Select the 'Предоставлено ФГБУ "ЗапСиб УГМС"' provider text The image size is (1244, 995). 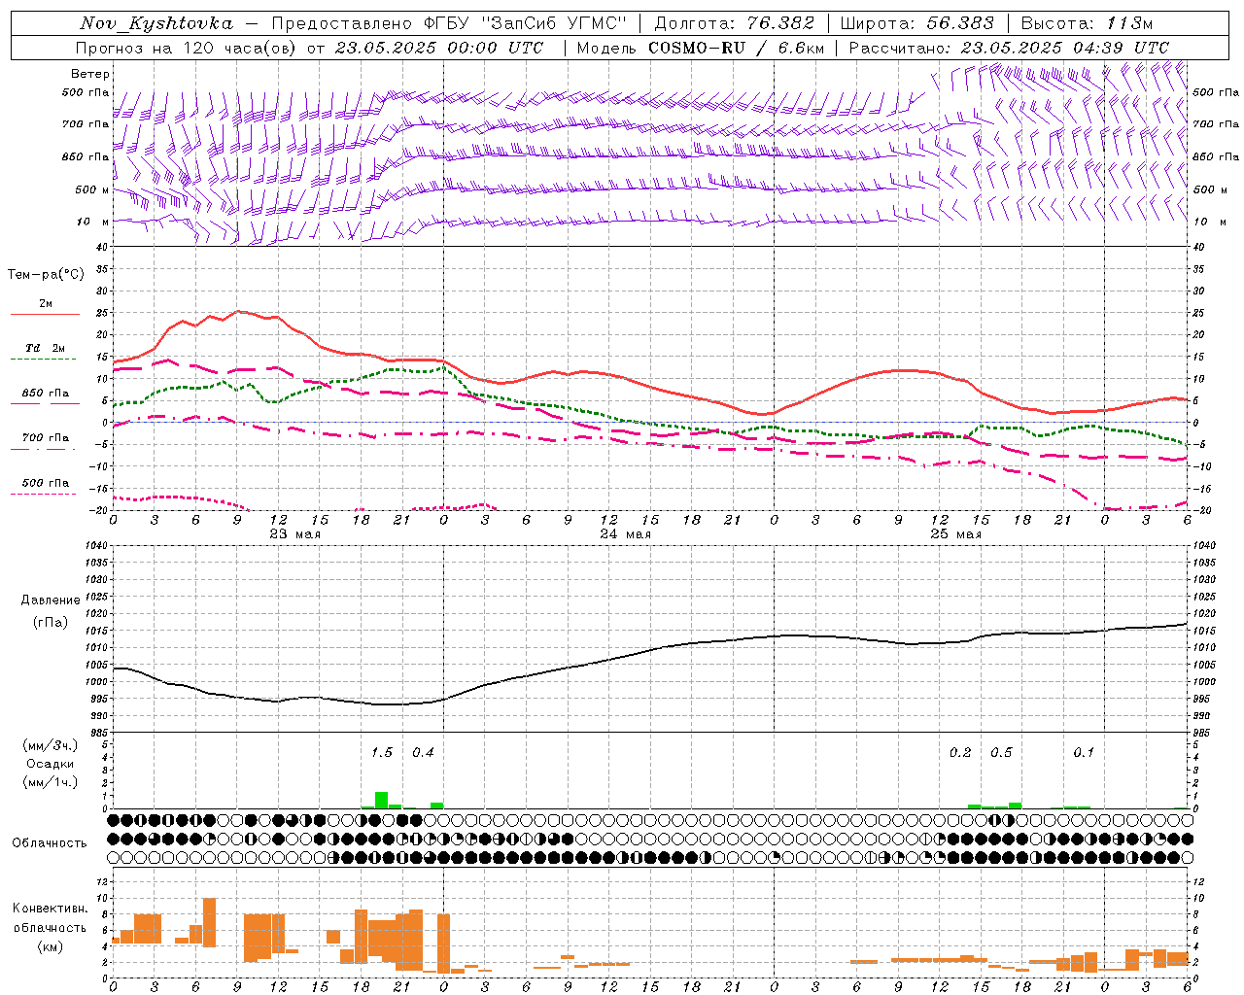point(449,23)
